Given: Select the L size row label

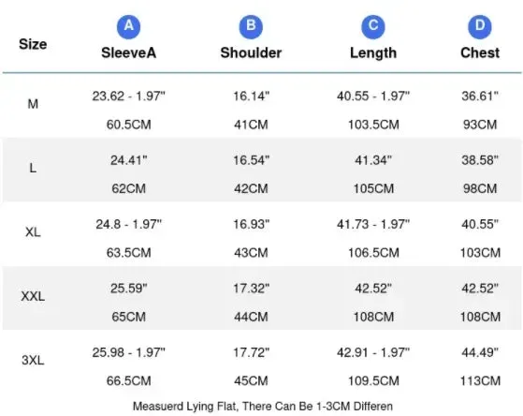Looking at the screenshot, I should [x=33, y=168].
